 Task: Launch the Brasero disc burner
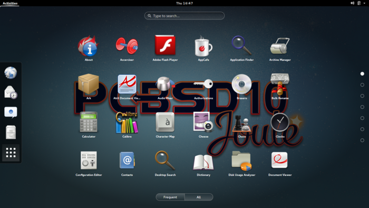coord(241,87)
